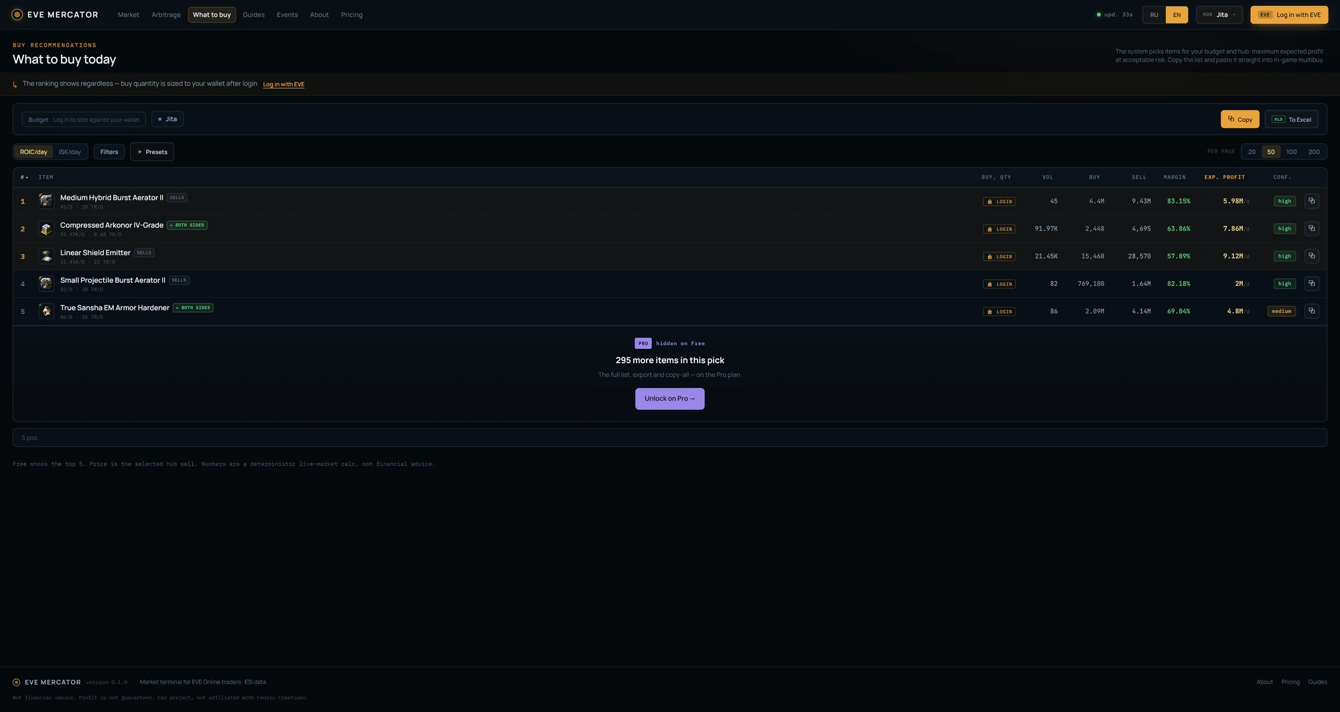Select ROIC/day ranking mode
This screenshot has height=712, width=1340.
coord(33,152)
